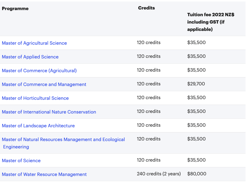Click the Programme column header
This screenshot has height=183, width=248.
pos(15,9)
